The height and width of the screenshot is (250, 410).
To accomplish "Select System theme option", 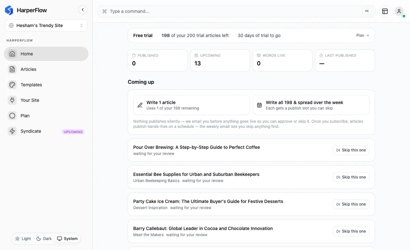I will (x=67, y=239).
